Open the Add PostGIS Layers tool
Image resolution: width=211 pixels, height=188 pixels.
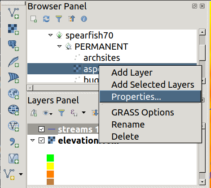13,46
